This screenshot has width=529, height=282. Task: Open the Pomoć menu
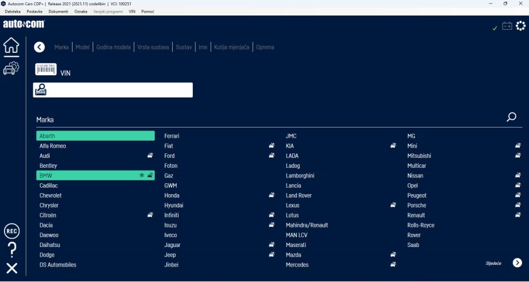pyautogui.click(x=148, y=11)
